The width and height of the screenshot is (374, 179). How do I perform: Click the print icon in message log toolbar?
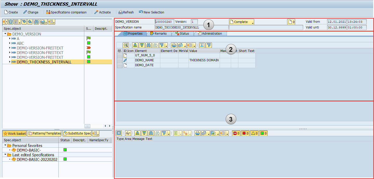pos(198,133)
